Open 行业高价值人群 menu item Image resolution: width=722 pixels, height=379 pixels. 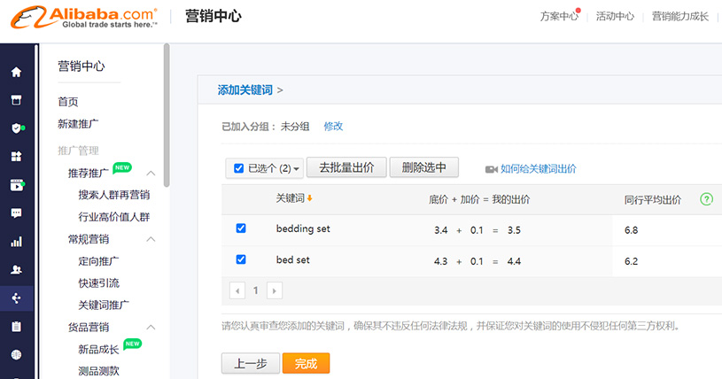point(113,217)
